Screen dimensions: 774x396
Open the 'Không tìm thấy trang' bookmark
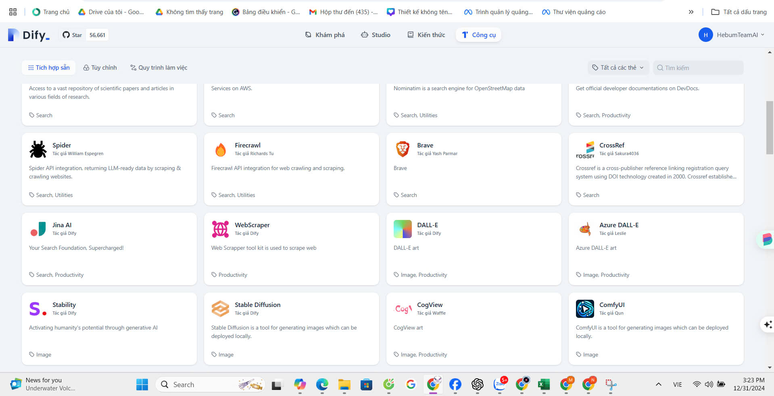tap(189, 12)
